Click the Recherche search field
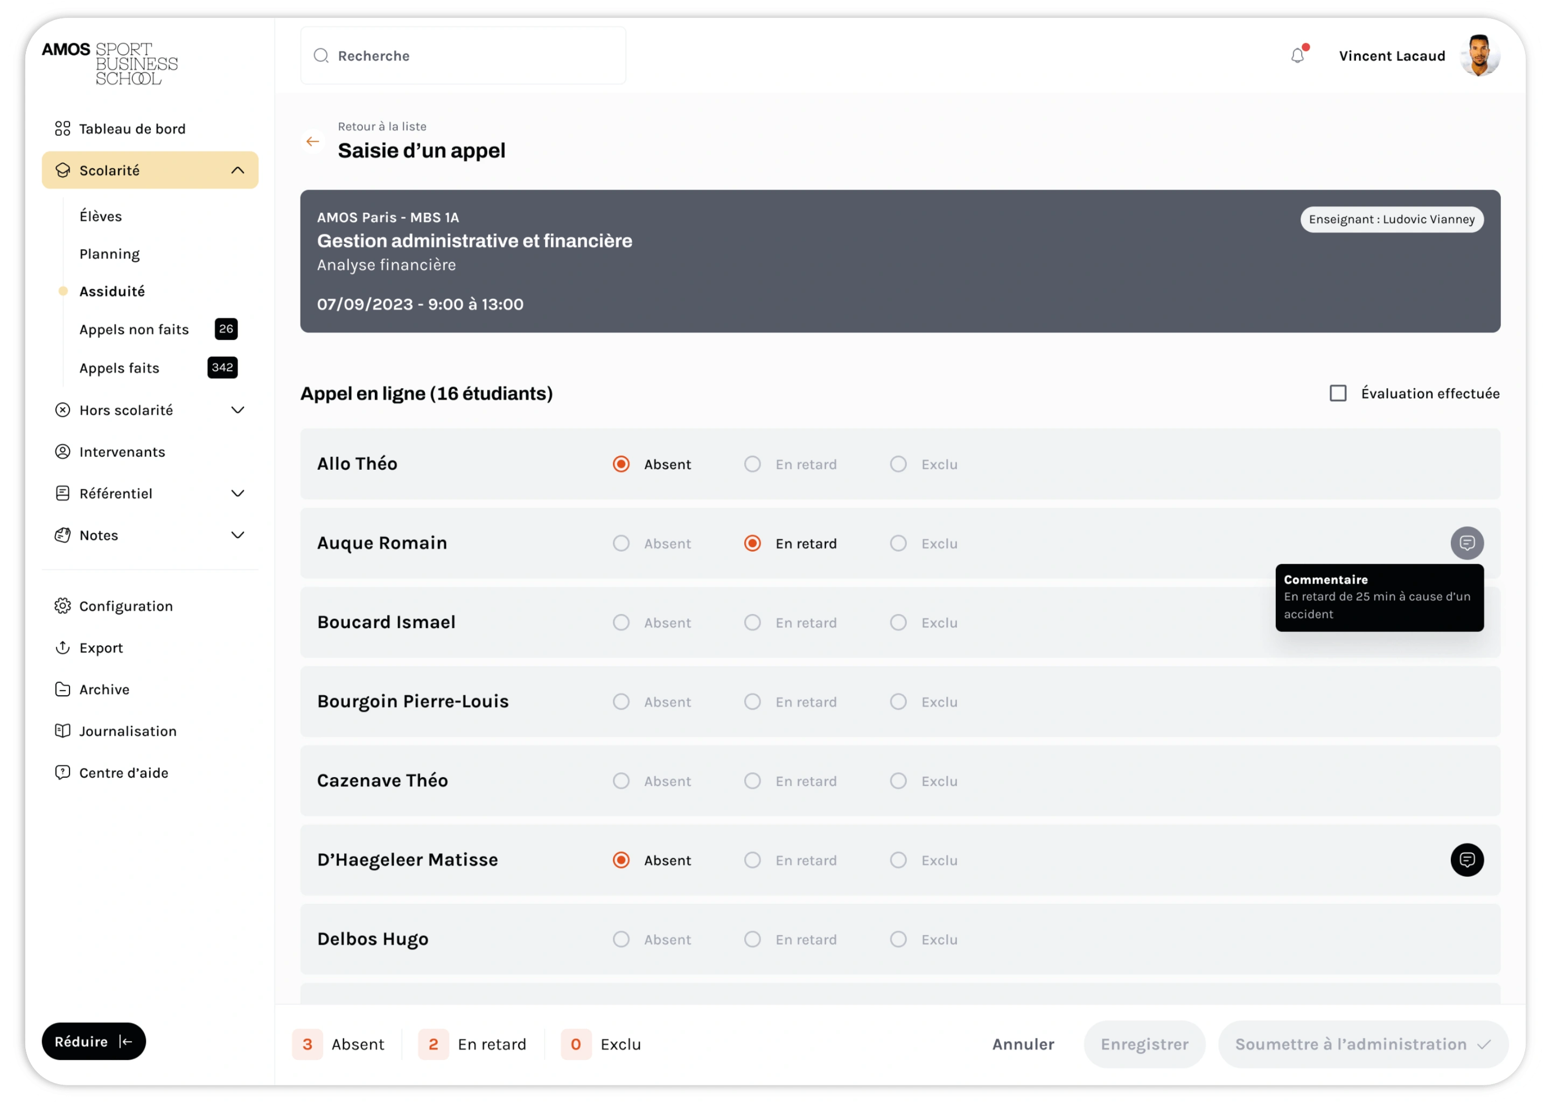Screen dimensions: 1551x1103 (x=463, y=55)
